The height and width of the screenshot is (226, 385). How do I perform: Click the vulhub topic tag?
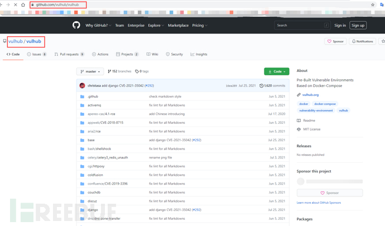click(x=343, y=110)
